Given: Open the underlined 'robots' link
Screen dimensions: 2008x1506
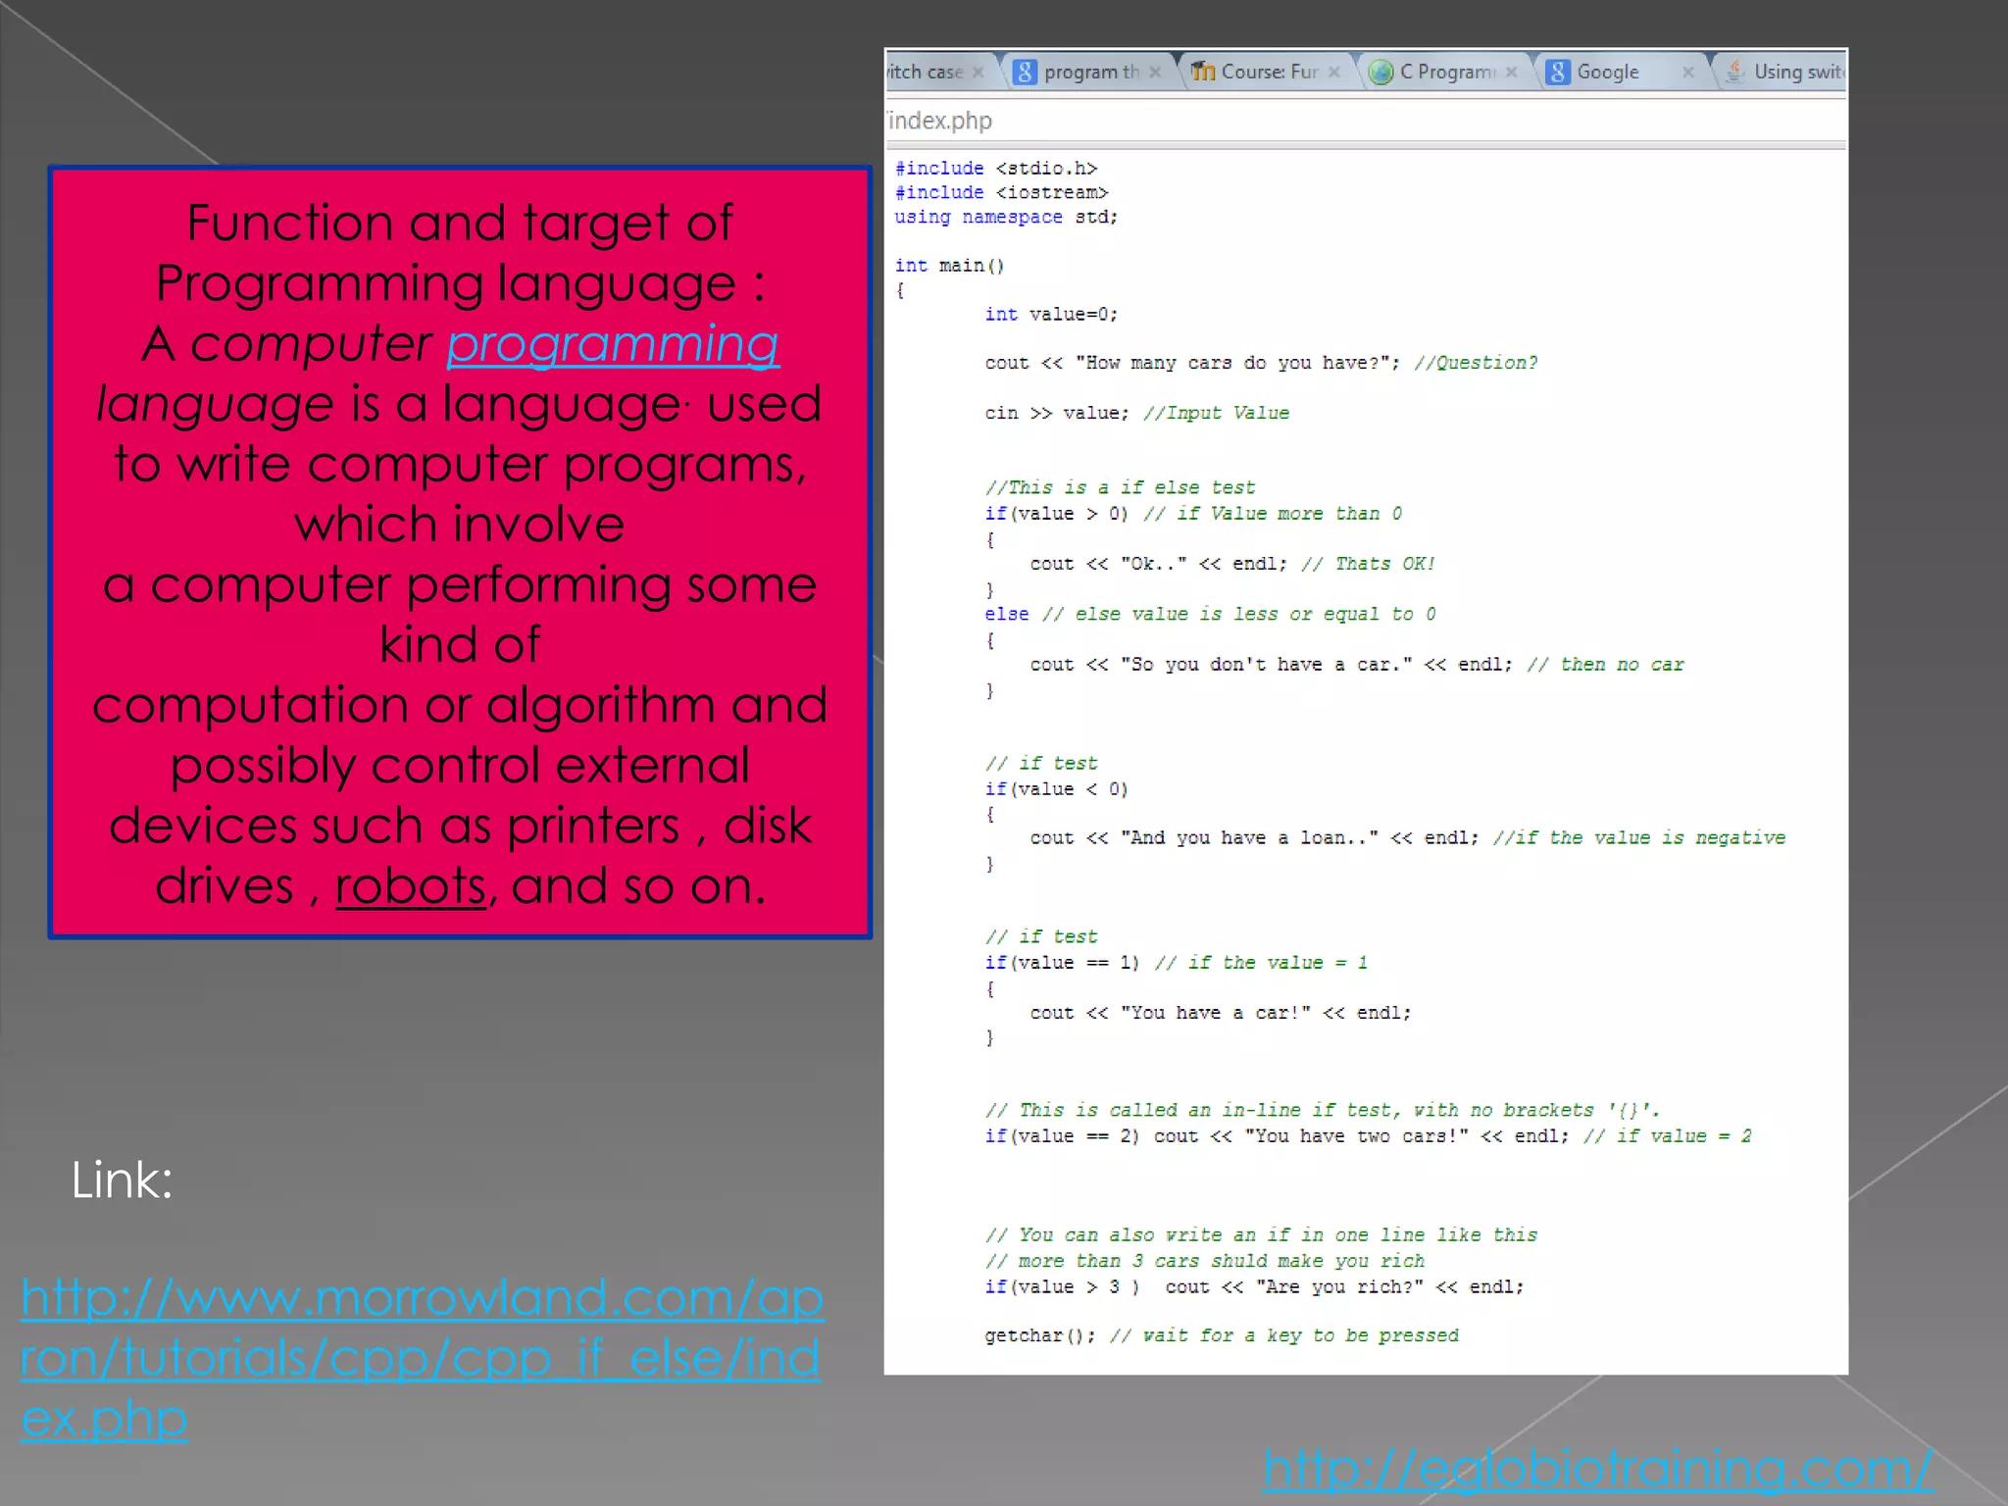Looking at the screenshot, I should [x=411, y=885].
